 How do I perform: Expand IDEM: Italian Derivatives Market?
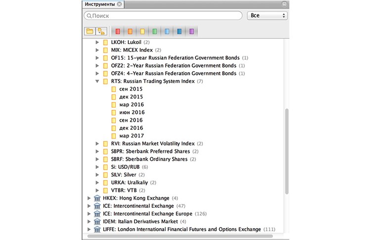coord(89,222)
